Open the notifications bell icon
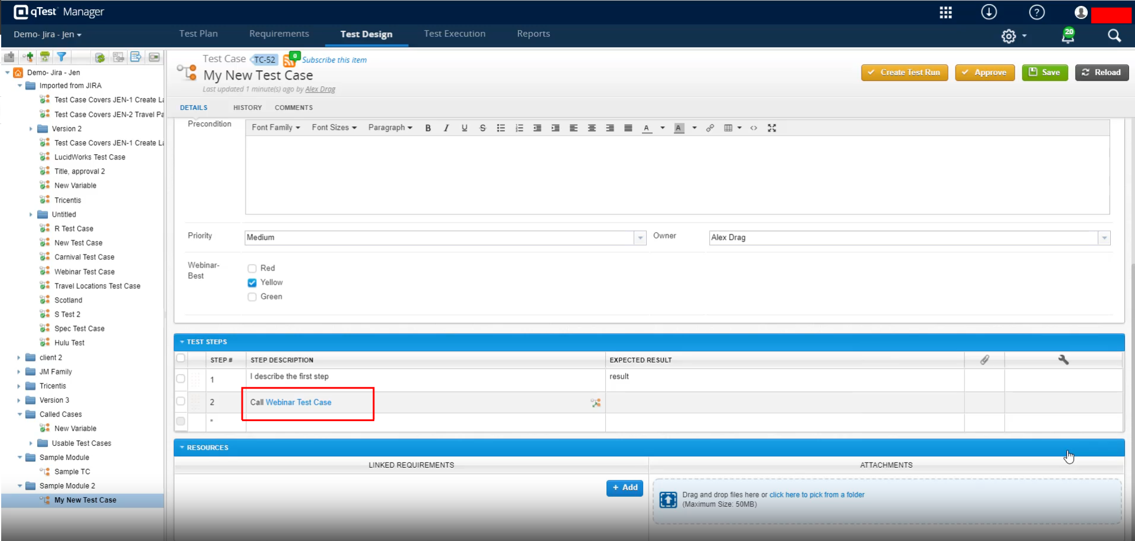Screen dimensions: 1135x541 [1068, 36]
